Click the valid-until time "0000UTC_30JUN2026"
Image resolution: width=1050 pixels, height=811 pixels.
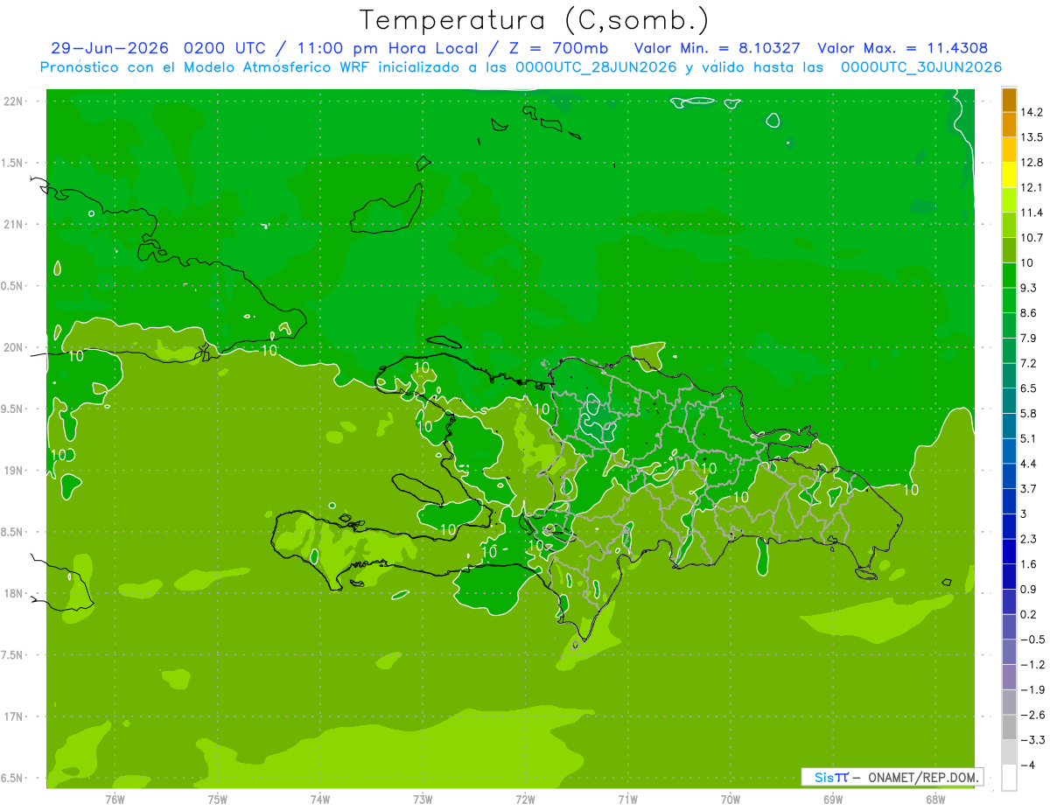coord(921,67)
